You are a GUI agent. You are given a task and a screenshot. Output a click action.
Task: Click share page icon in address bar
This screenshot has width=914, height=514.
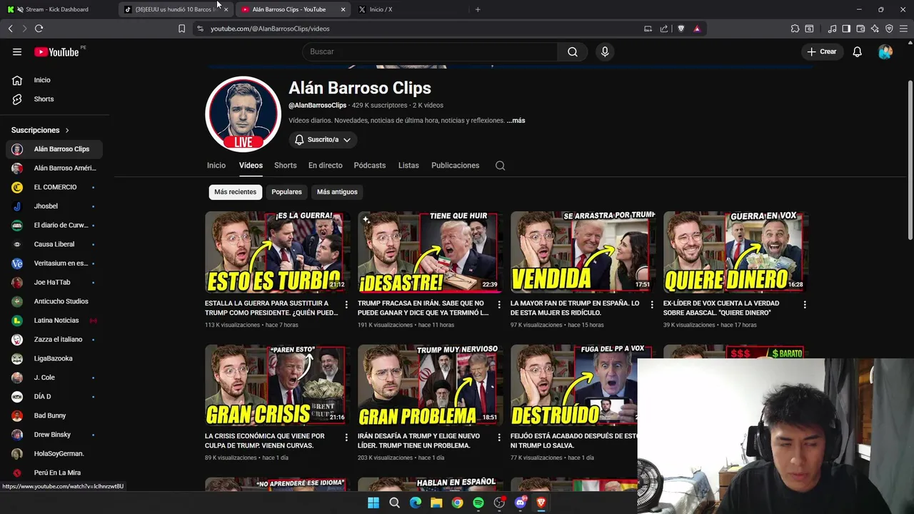664,29
